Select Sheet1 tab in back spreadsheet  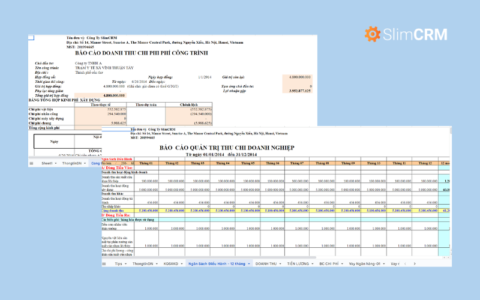coord(47,163)
